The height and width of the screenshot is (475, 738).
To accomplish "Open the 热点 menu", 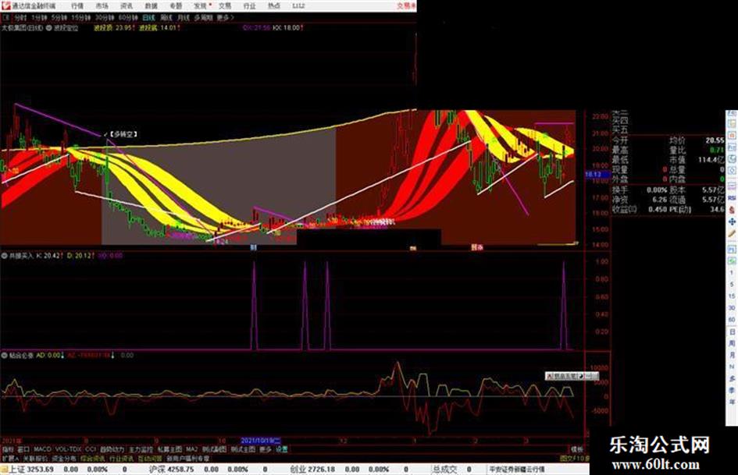I will [274, 5].
